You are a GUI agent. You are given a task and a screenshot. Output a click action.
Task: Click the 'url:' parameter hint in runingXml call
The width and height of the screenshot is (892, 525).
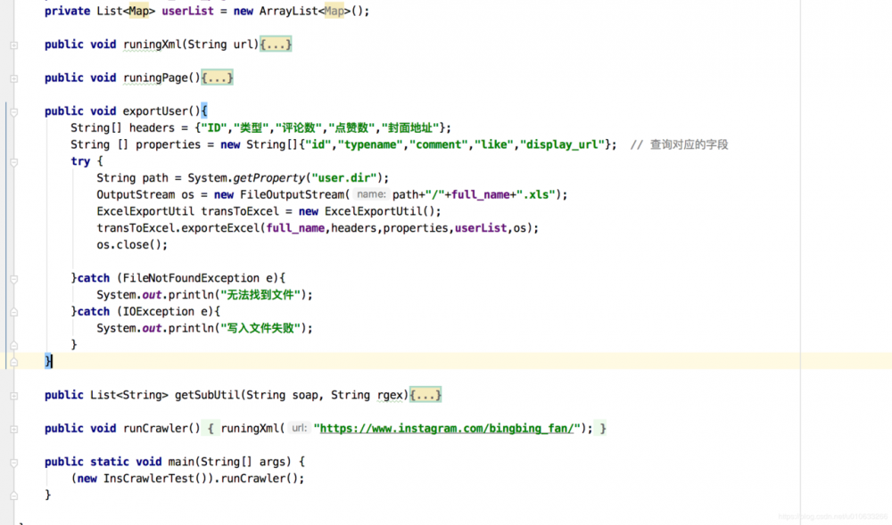(x=299, y=428)
